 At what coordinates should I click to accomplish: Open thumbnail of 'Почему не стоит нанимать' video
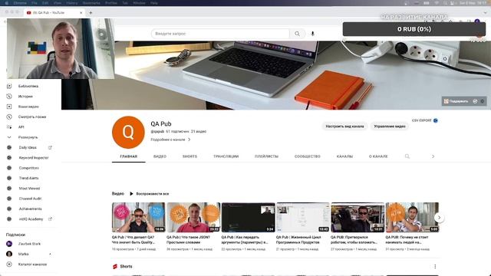point(412,217)
